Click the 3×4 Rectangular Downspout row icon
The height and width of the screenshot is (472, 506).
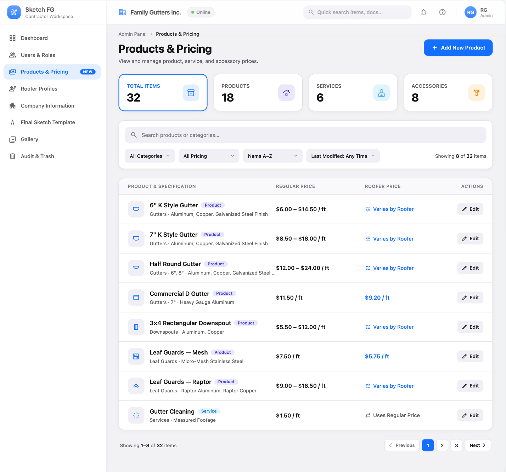click(x=136, y=327)
